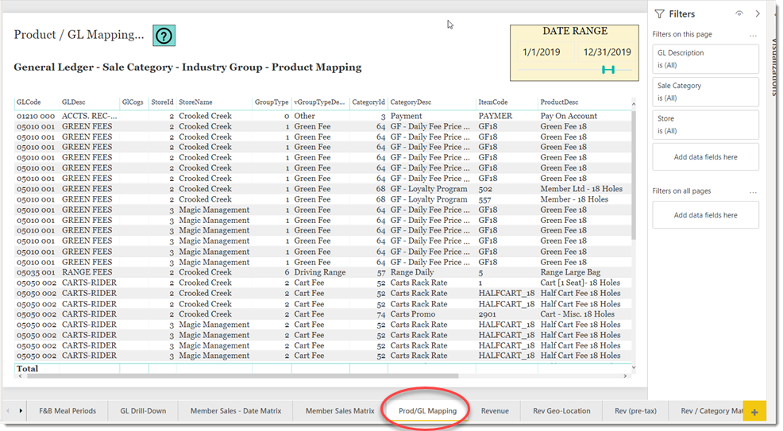Select the Member Sales Matrix tab
Screen dimensions: 783x431
coord(340,411)
